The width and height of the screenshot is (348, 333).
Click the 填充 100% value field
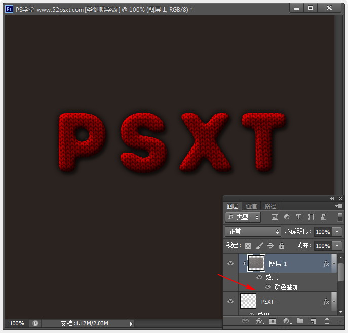[x=323, y=246]
